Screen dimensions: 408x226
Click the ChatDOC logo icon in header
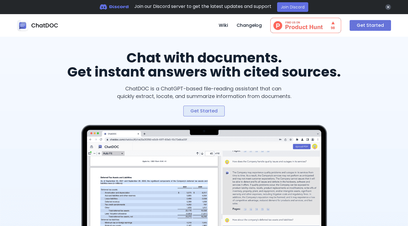tap(23, 25)
